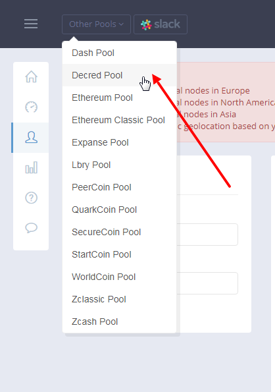This screenshot has height=392, width=275.
Task: Click the Slack logo button
Action: pyautogui.click(x=161, y=24)
